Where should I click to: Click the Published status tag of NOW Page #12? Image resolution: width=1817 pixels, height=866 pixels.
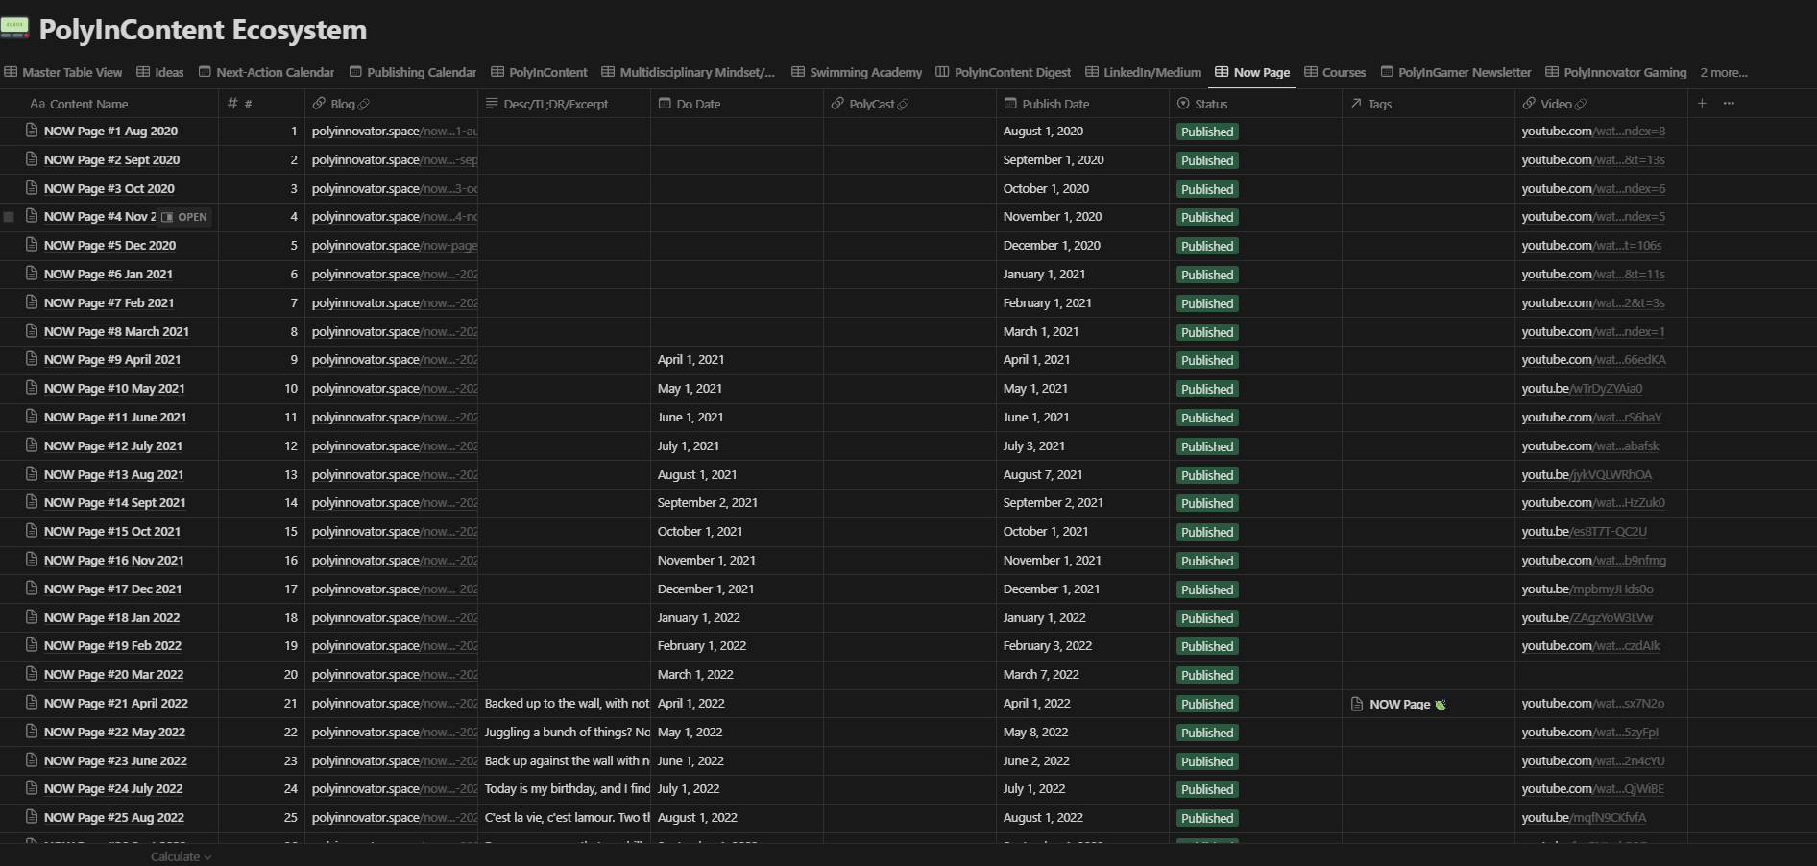point(1206,446)
